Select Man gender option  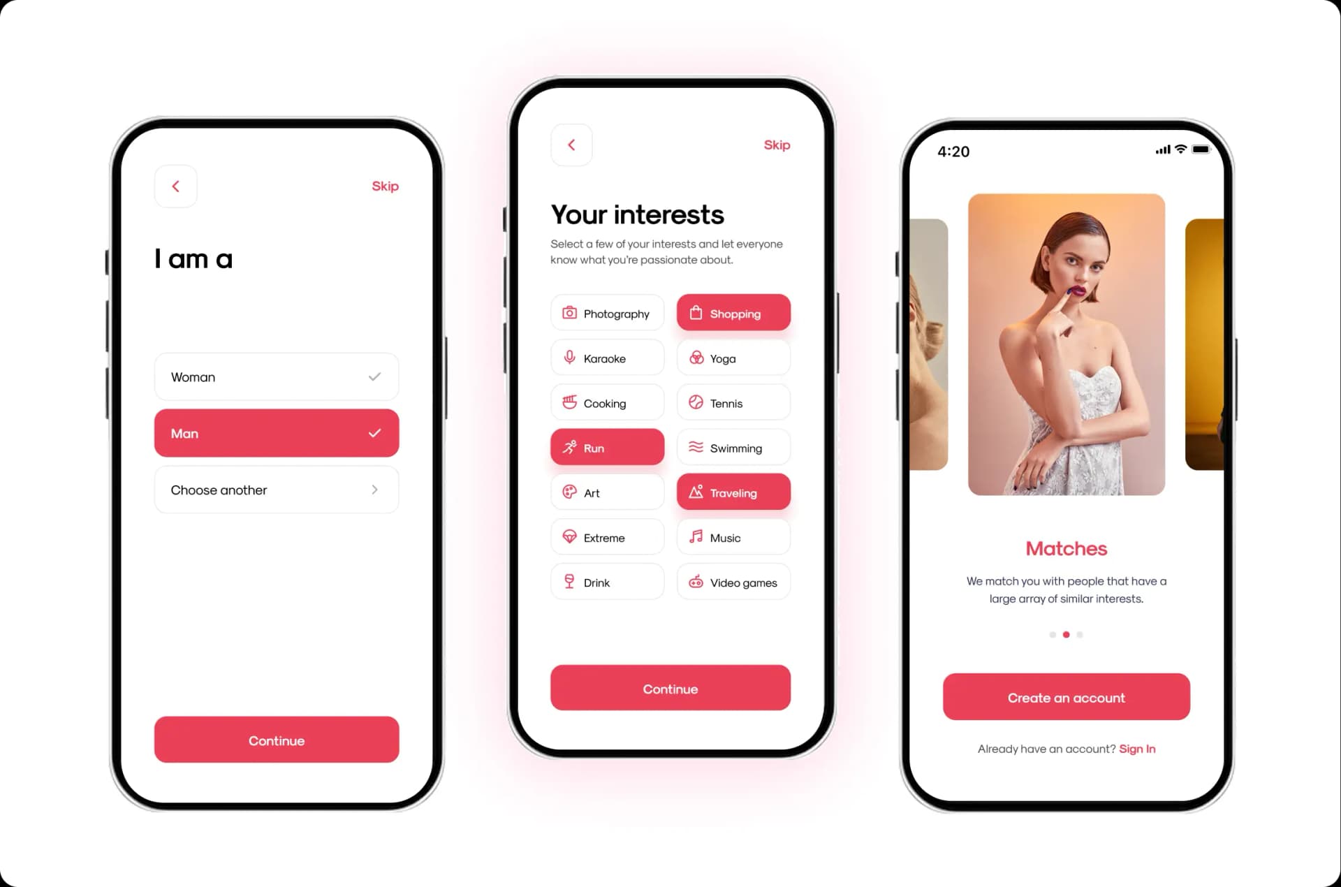277,432
